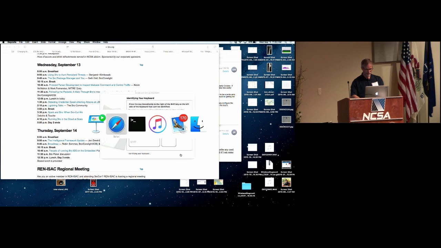The image size is (441, 248).
Task: Select DSCN2326.jpg desktop file
Action: point(286,105)
